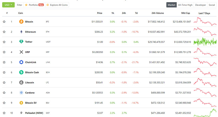The height and width of the screenshot is (117, 218).
Task: Favorite ChainLink with its star
Action: point(4,62)
